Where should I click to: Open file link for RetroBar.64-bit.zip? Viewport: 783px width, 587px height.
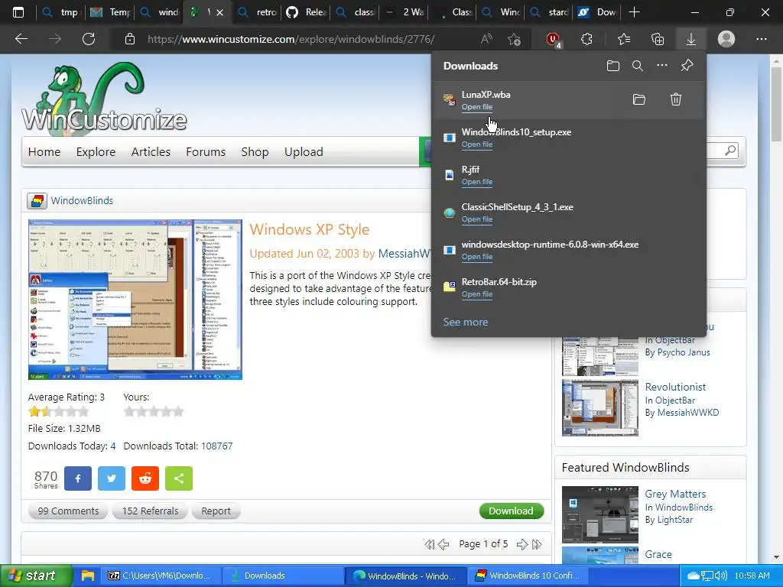point(477,294)
